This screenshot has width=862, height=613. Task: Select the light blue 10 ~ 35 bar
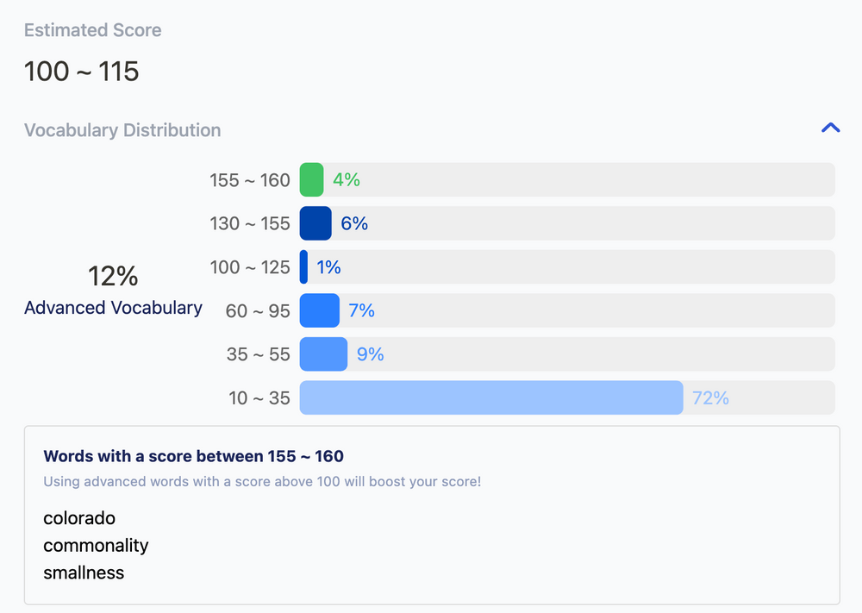pyautogui.click(x=490, y=397)
